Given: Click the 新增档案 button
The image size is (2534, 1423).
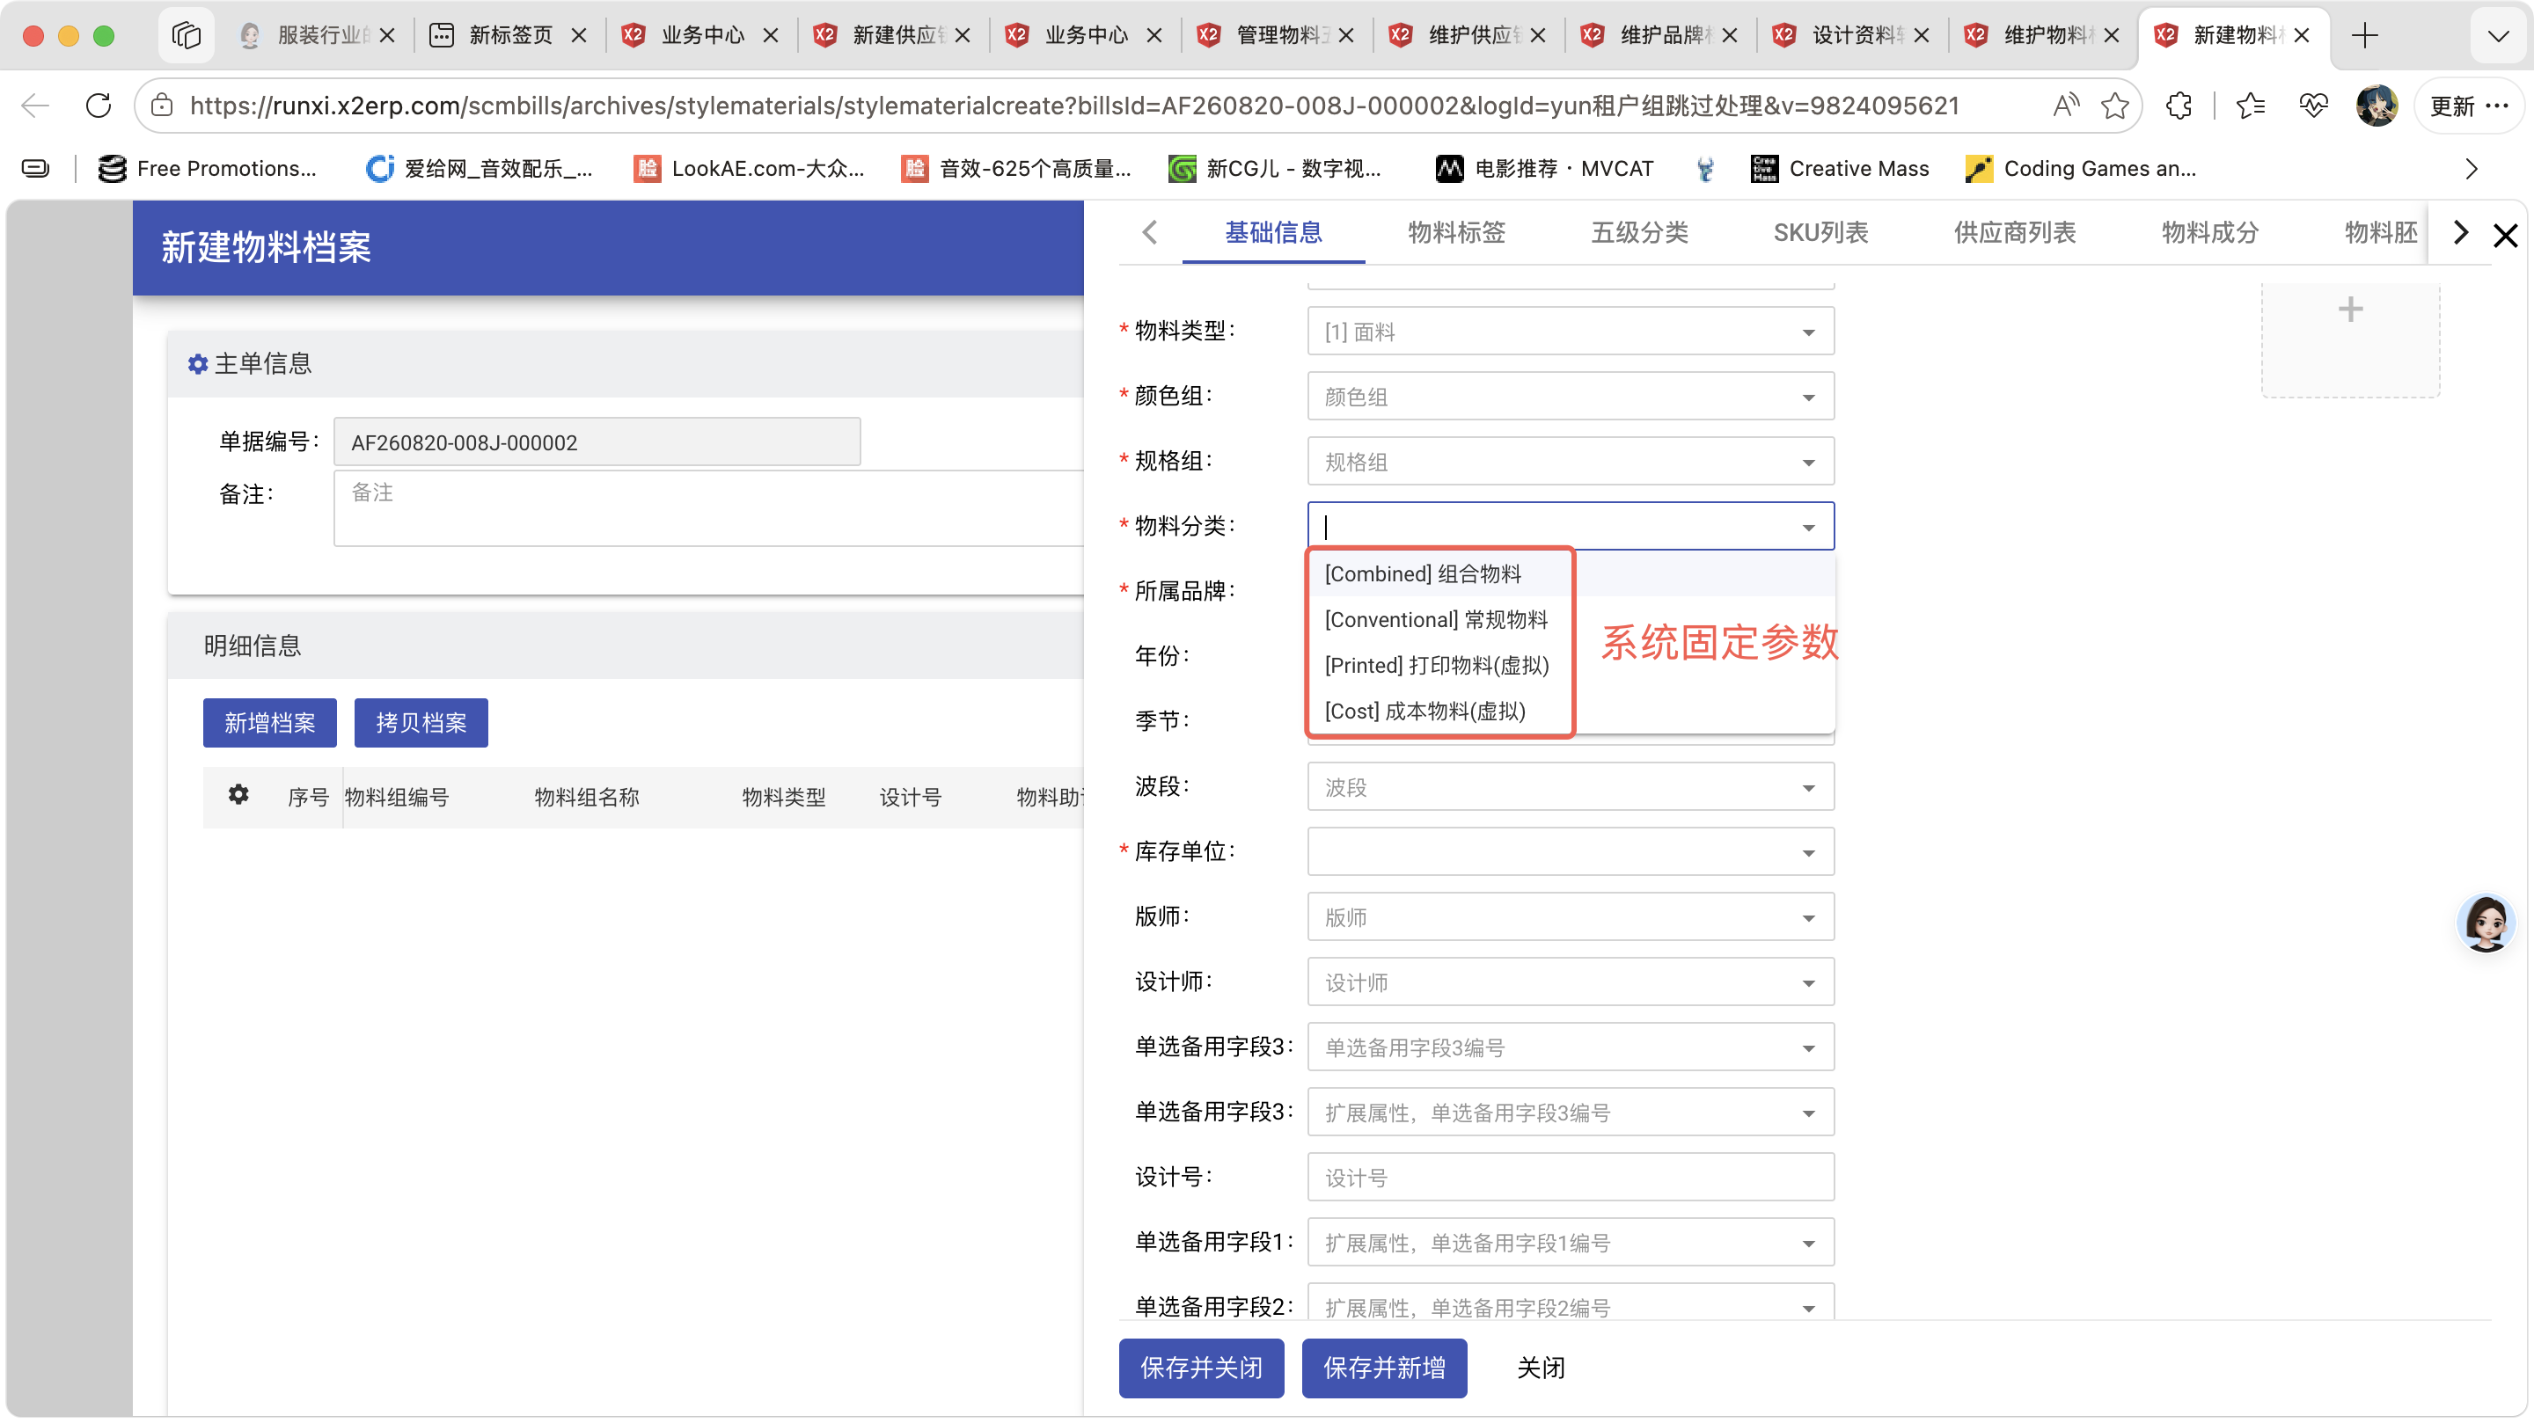Looking at the screenshot, I should (x=269, y=723).
